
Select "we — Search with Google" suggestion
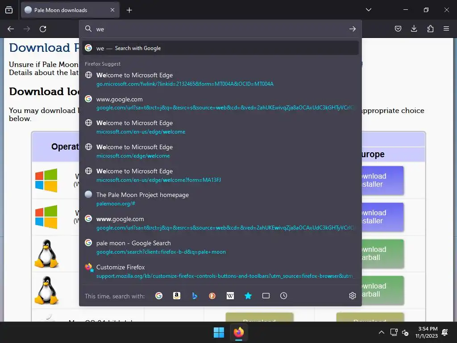pos(220,48)
